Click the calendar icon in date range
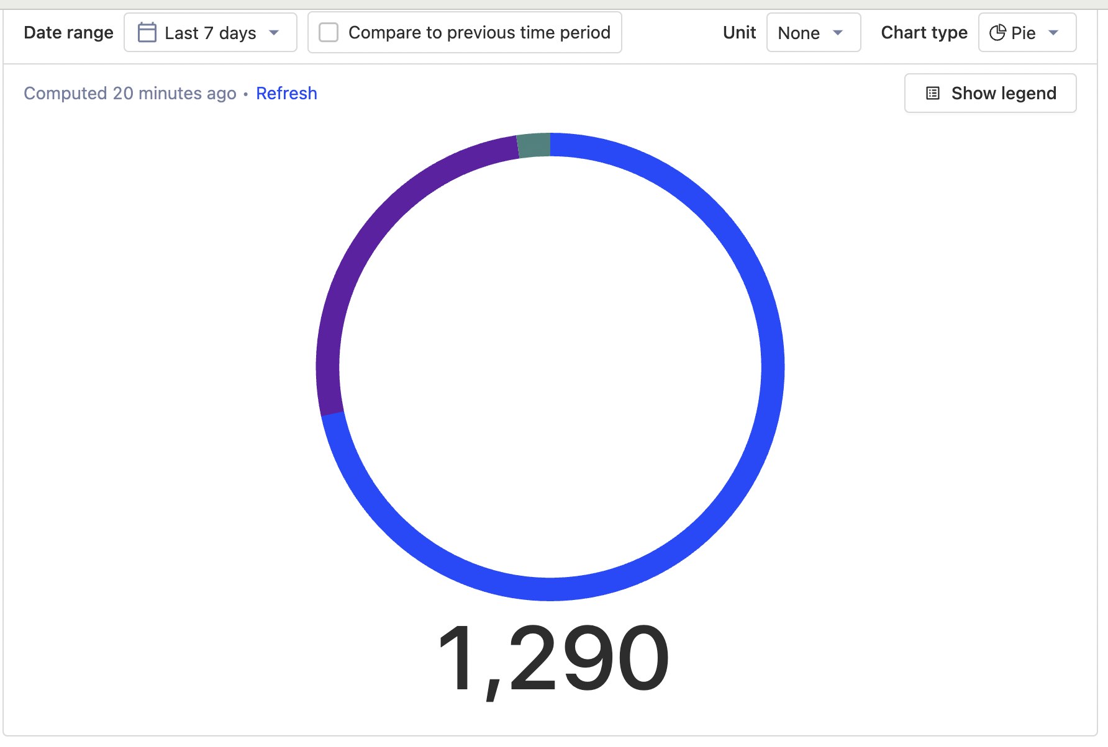This screenshot has height=747, width=1108. coord(147,32)
